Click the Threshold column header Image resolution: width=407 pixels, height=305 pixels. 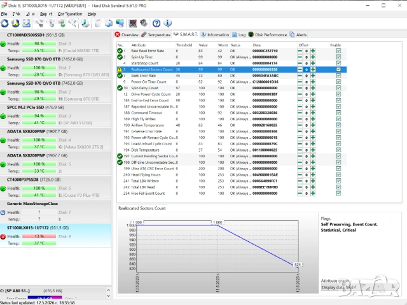click(184, 45)
